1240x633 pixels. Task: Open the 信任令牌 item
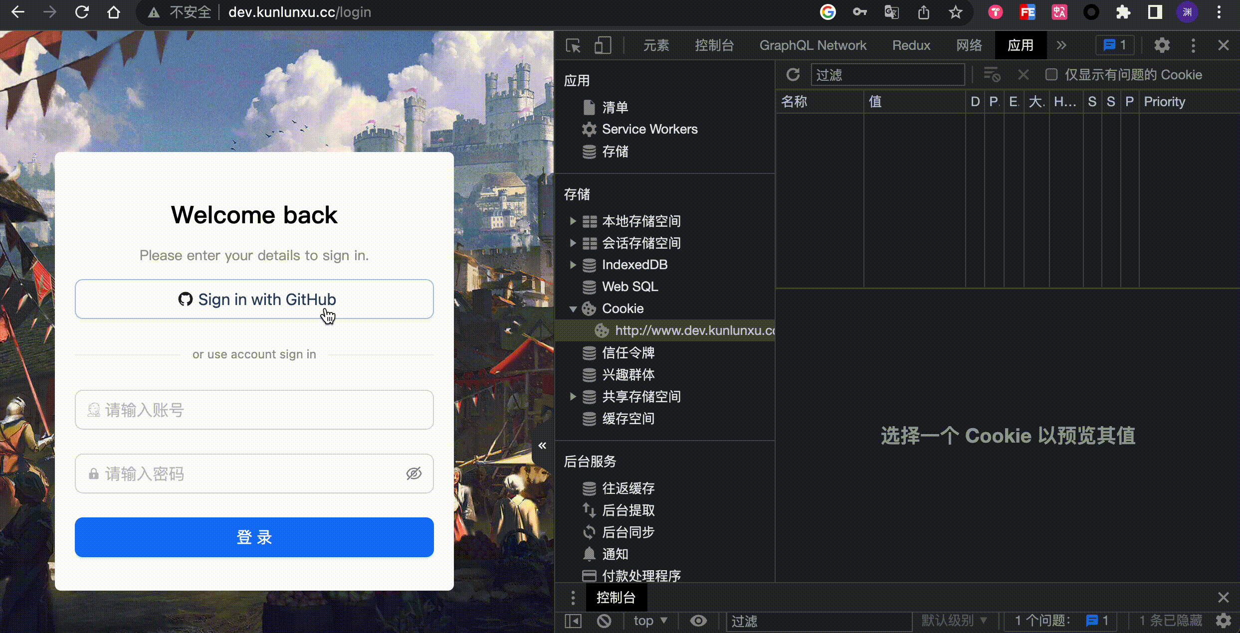pyautogui.click(x=628, y=353)
